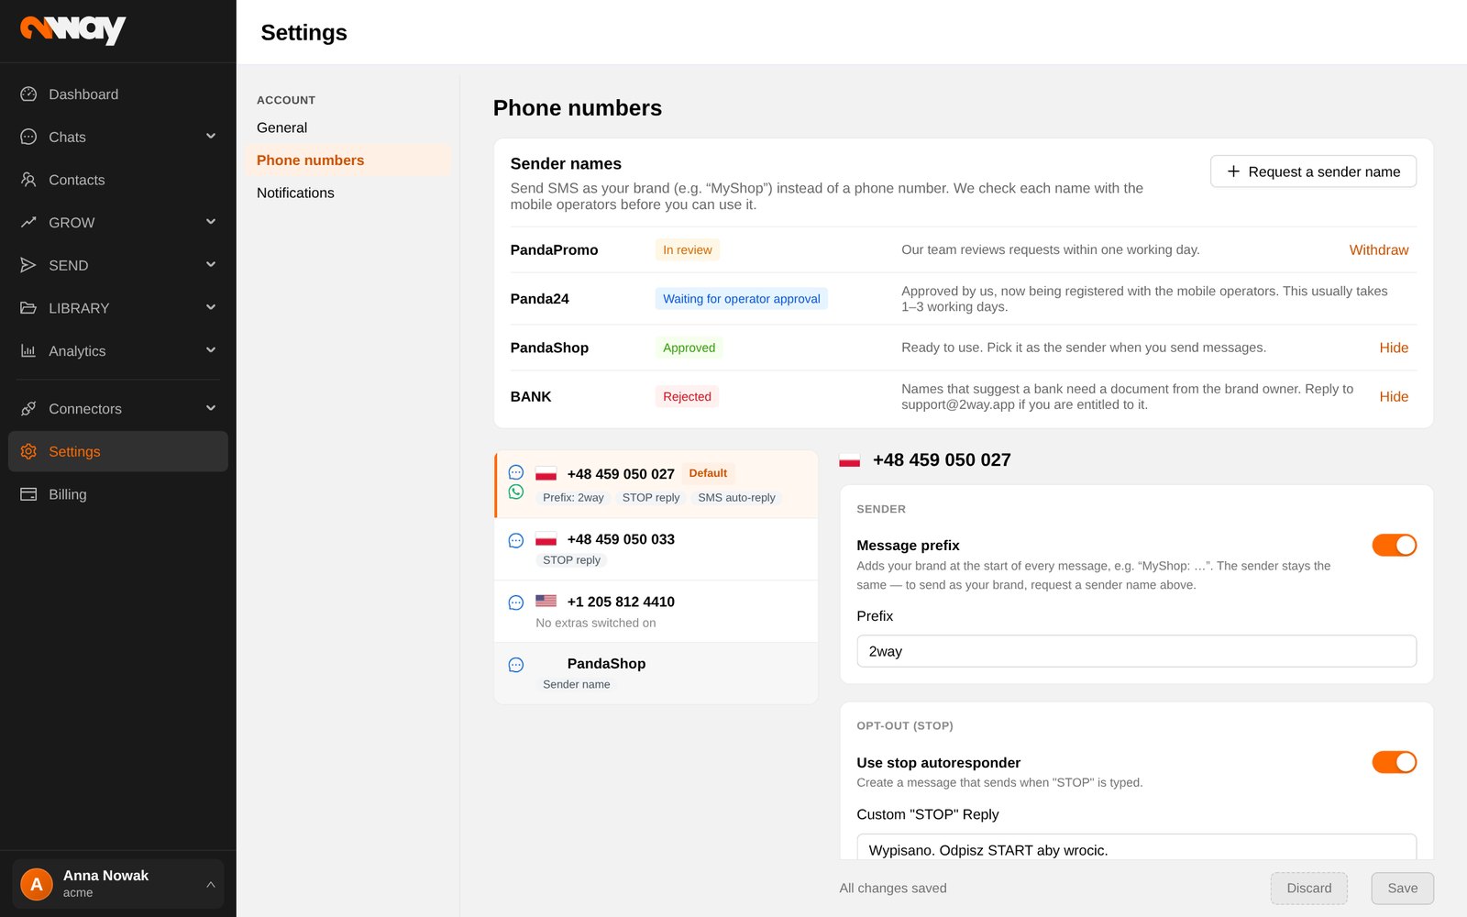Hide the PandaShop sender name row
The image size is (1467, 917).
coord(1394,348)
